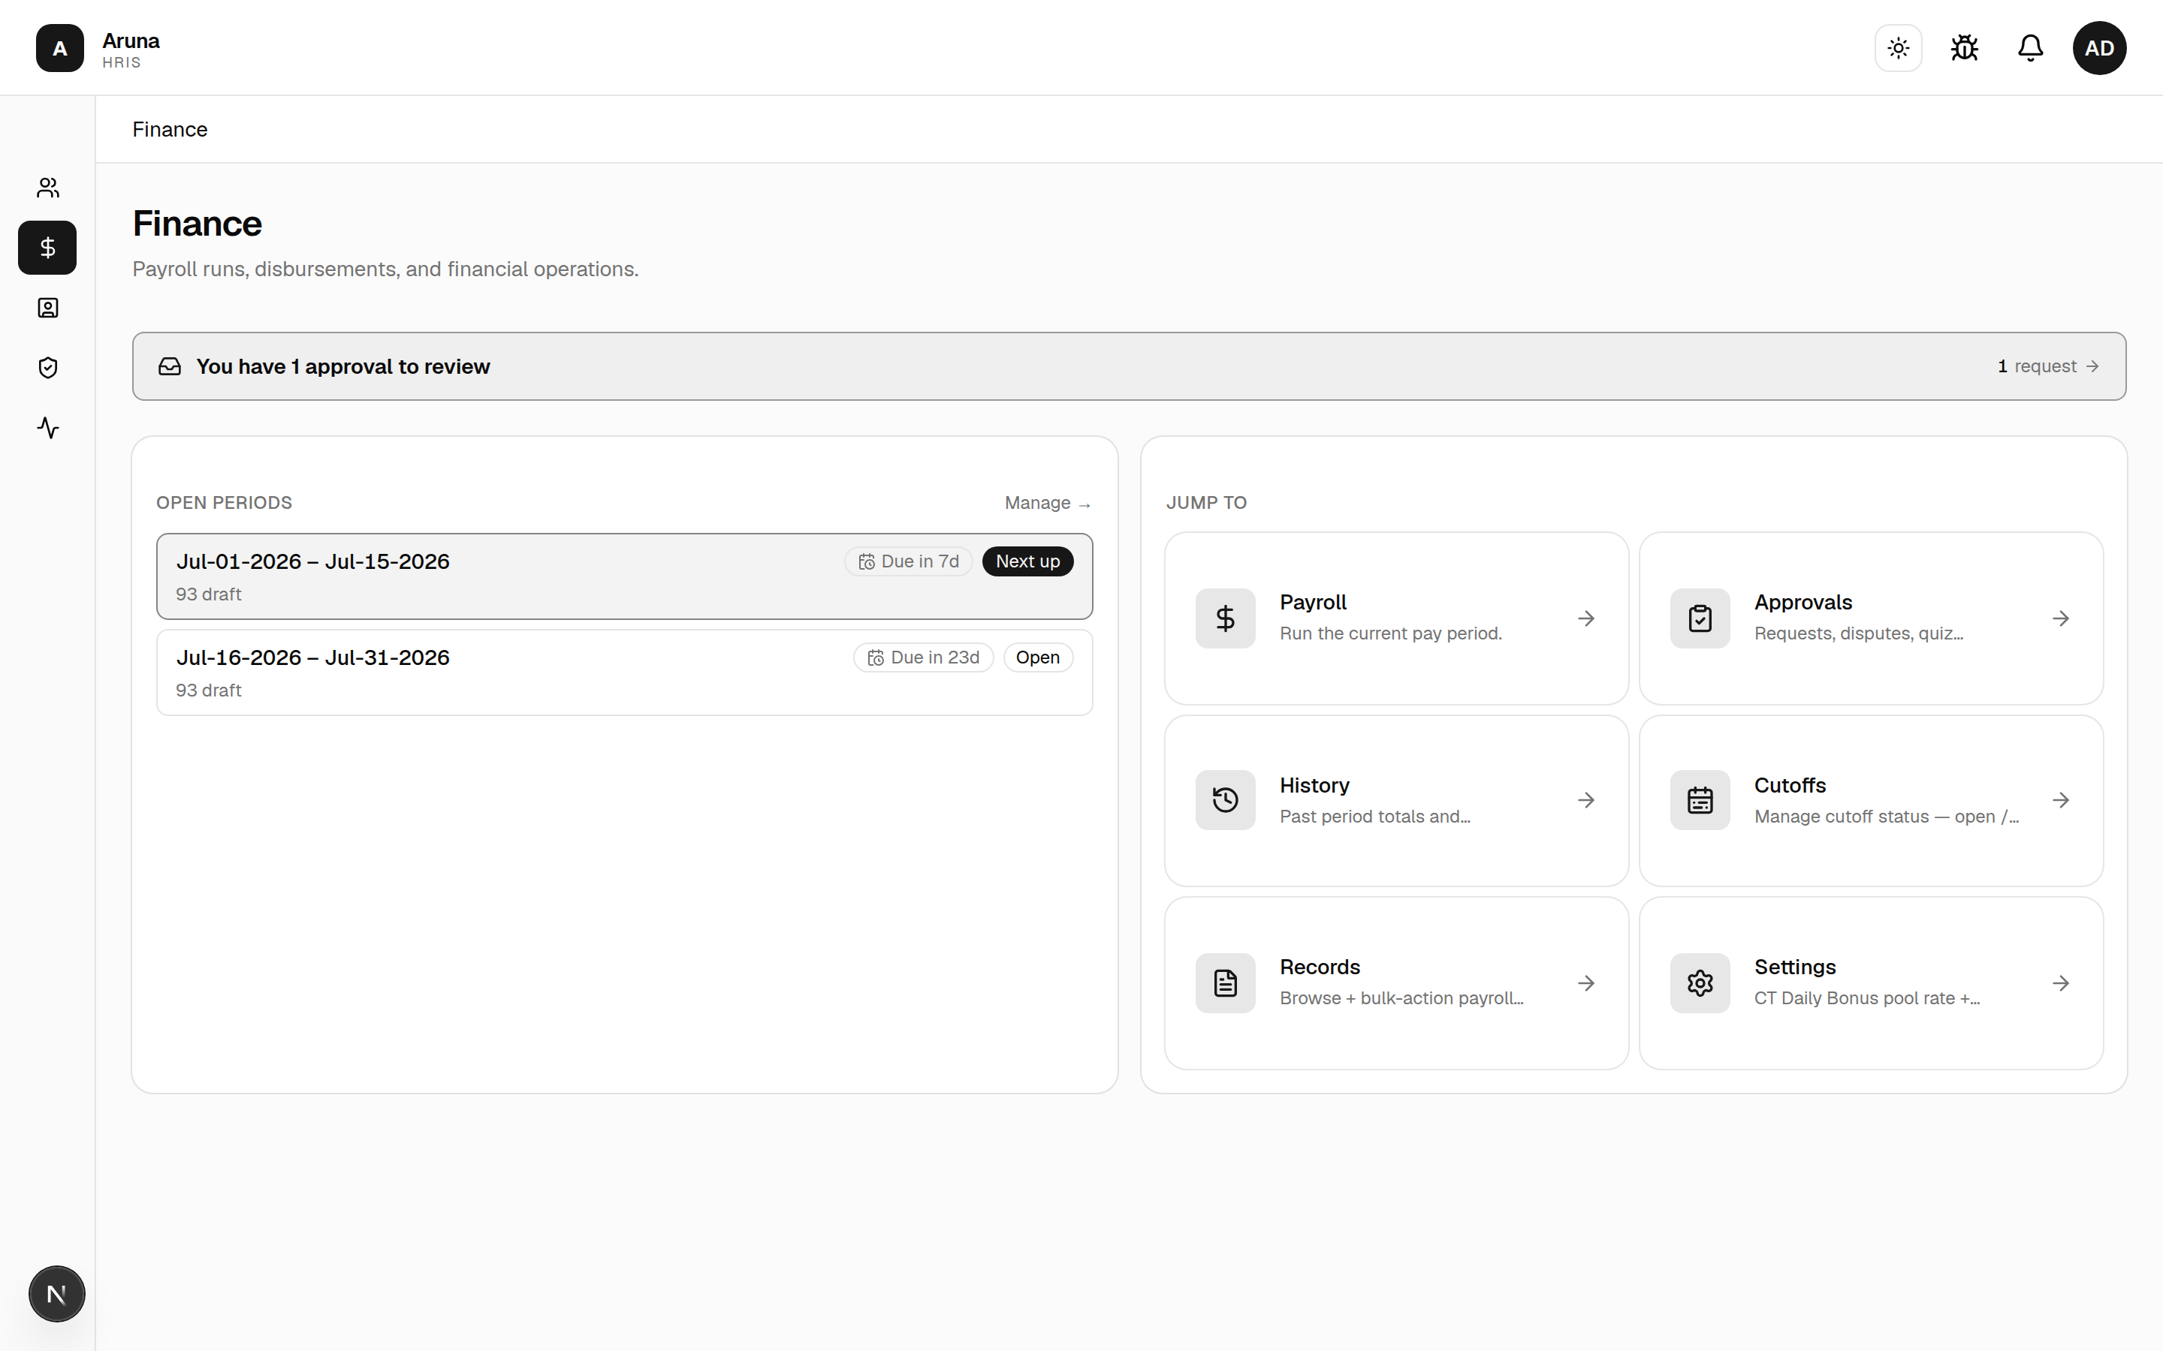
Task: Click the Next.js N badge
Action: pyautogui.click(x=56, y=1293)
